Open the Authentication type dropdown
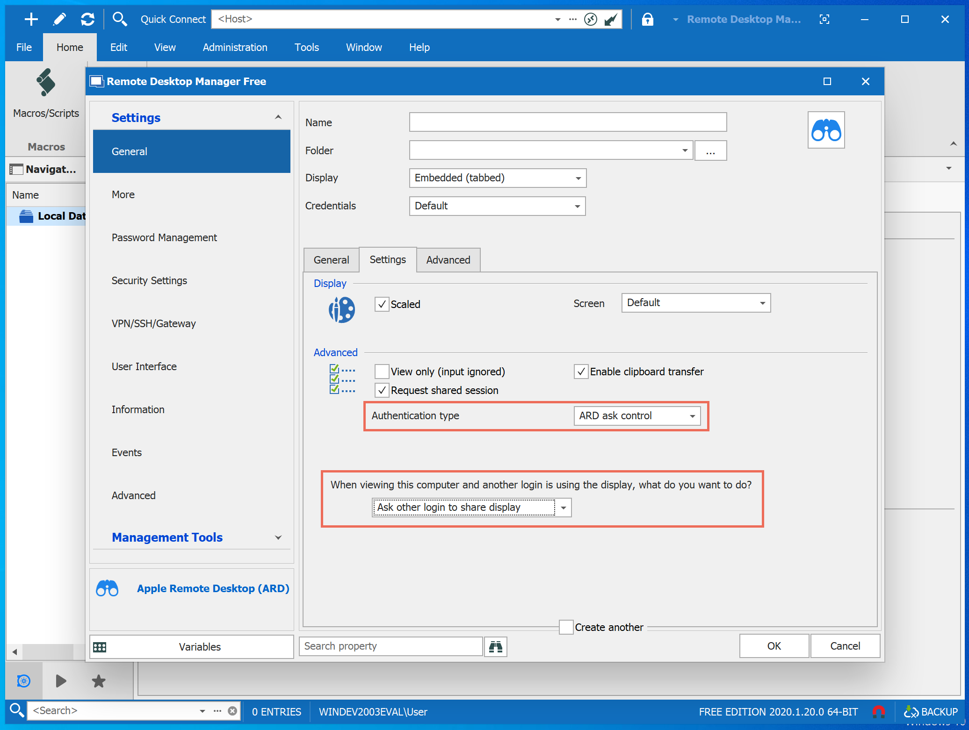The image size is (969, 730). [637, 415]
